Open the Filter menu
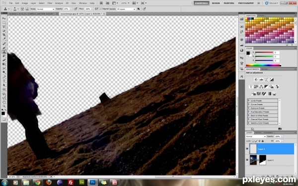298x186 pixels. coord(50,3)
